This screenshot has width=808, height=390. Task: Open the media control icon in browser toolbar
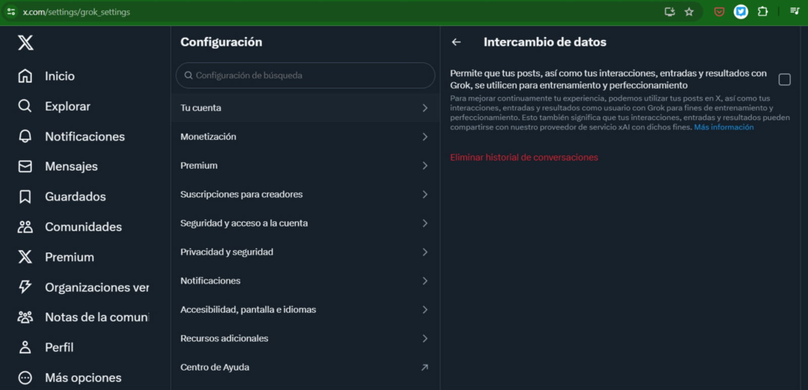[x=794, y=11]
